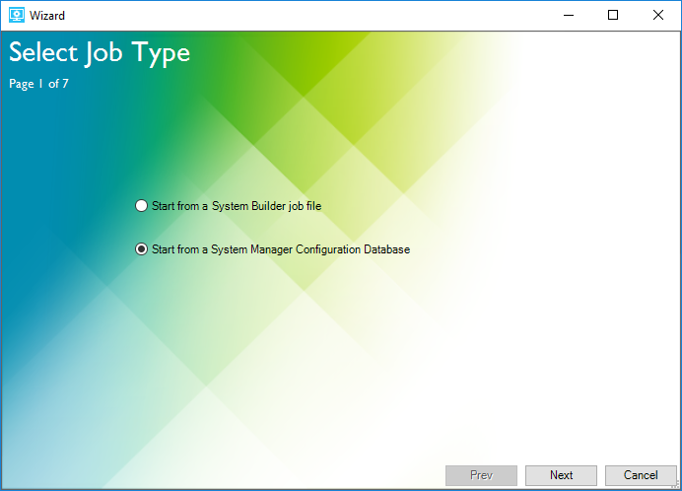The height and width of the screenshot is (491, 682).
Task: Click the disabled Prev button
Action: [481, 475]
